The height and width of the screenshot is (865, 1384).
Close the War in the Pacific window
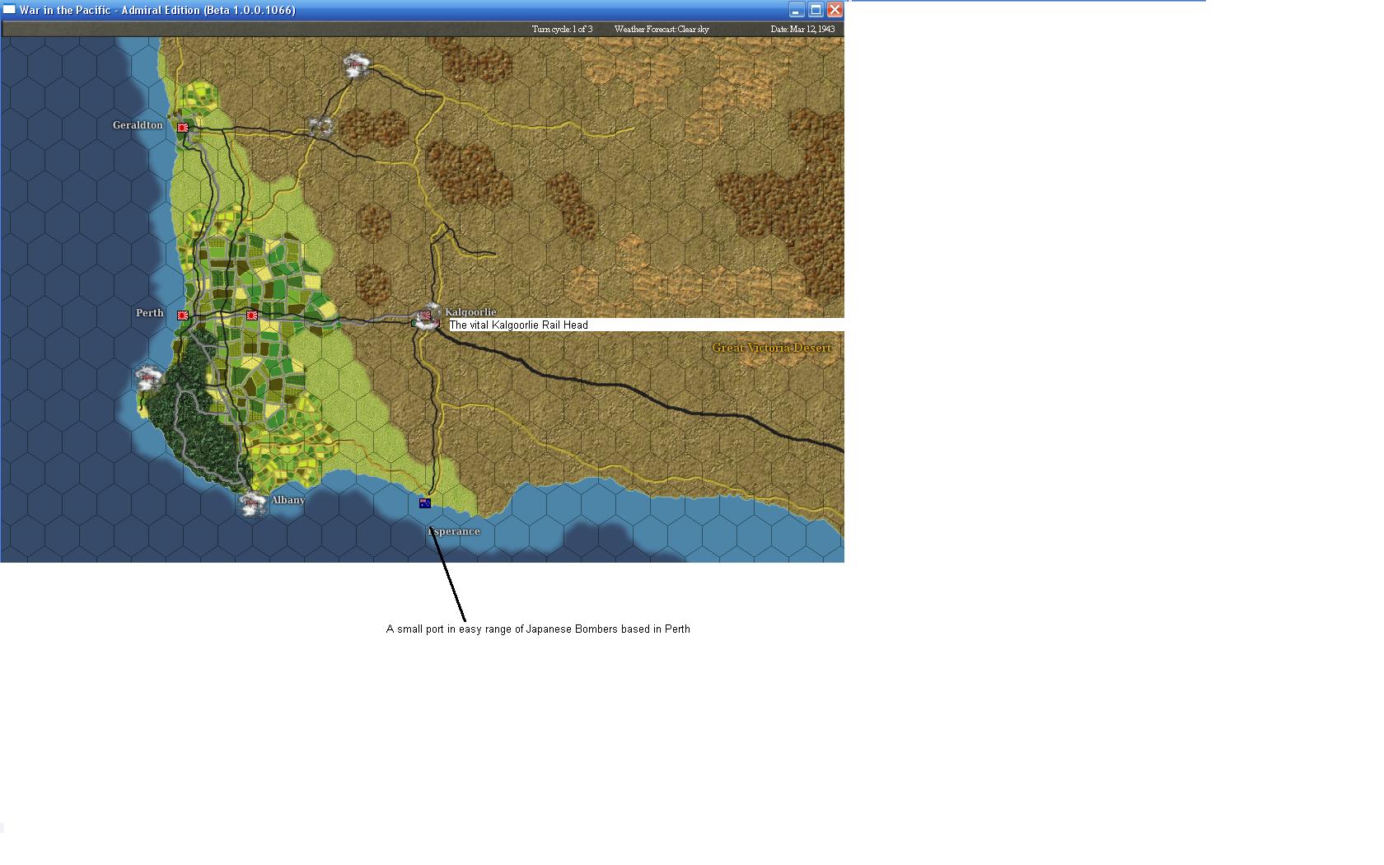(835, 10)
